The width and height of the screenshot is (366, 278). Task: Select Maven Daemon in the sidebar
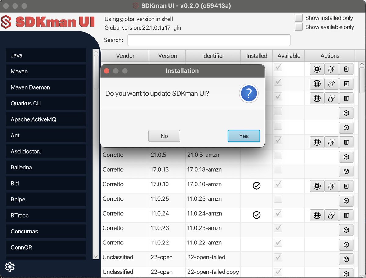tap(46, 87)
